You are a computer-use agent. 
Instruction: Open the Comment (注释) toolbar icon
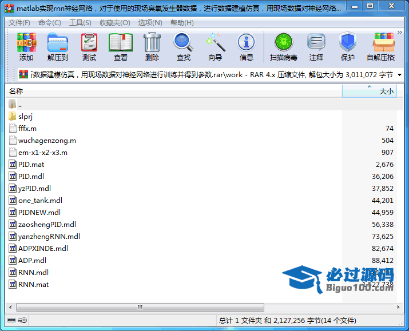(316, 47)
